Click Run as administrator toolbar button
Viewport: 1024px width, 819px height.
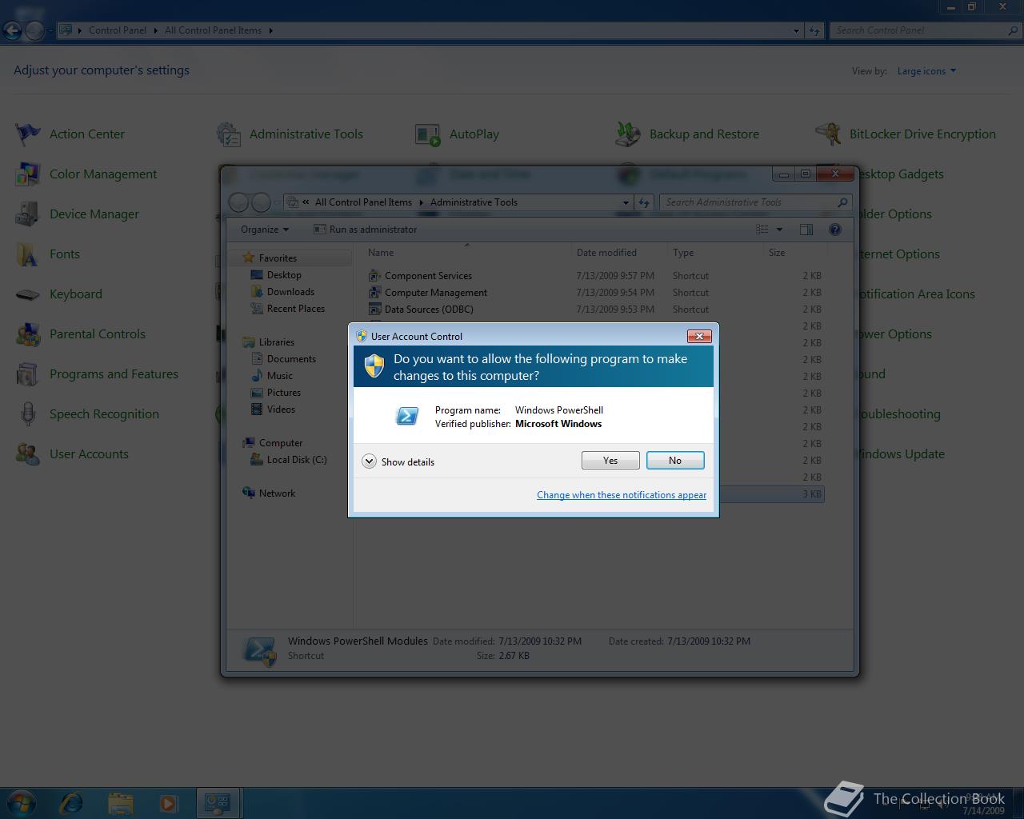click(365, 230)
